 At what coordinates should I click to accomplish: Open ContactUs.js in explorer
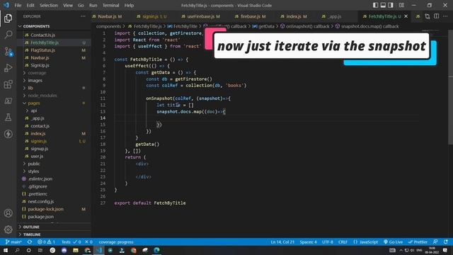click(x=43, y=35)
